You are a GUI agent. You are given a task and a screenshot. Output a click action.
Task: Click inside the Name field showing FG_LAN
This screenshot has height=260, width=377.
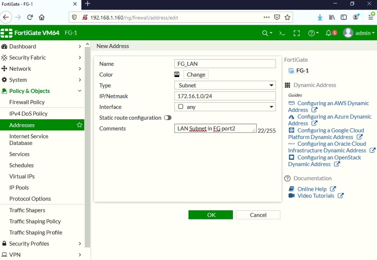pyautogui.click(x=225, y=64)
